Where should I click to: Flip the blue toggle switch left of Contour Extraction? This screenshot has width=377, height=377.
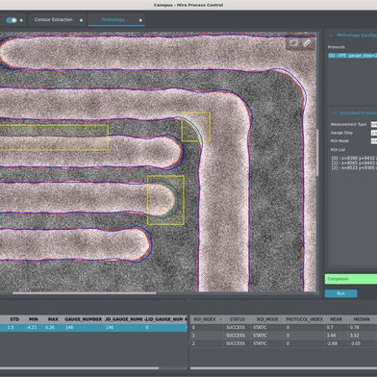coord(12,20)
